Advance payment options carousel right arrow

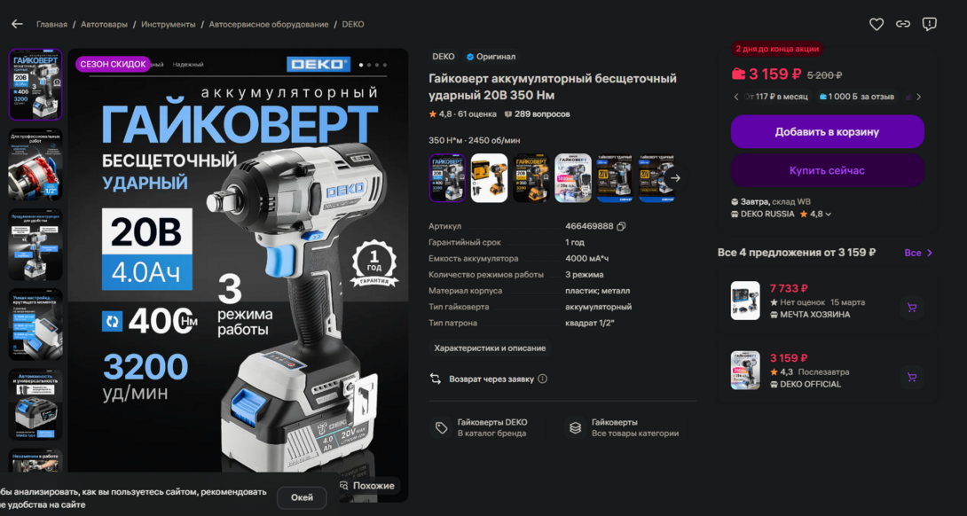(x=919, y=97)
